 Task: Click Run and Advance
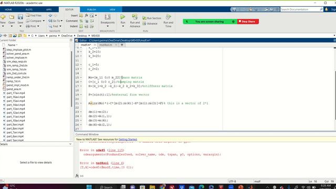(135, 20)
